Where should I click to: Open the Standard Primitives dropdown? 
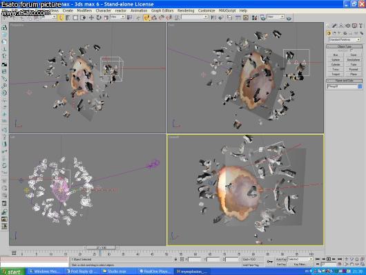pos(345,39)
